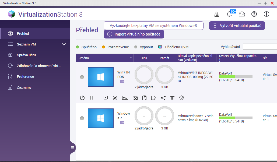Screen dimensions: 277x162
Task: Open the VM console icon
Action: 105,98
